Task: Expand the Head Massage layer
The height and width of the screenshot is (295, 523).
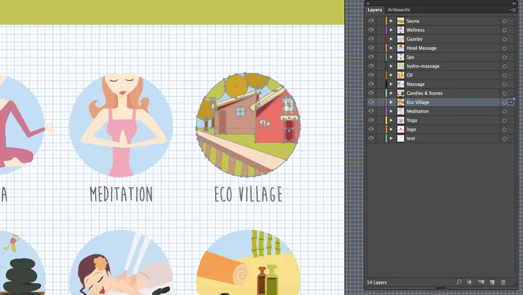Action: click(x=391, y=48)
